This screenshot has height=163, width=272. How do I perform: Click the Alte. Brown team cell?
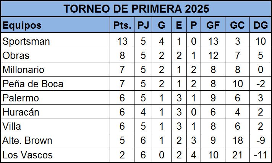click(55, 140)
